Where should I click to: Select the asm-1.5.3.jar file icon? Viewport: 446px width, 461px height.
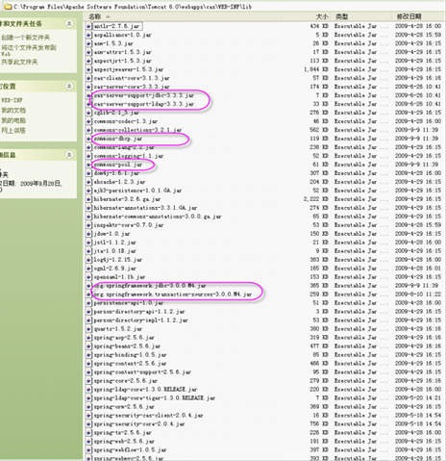pyautogui.click(x=89, y=43)
